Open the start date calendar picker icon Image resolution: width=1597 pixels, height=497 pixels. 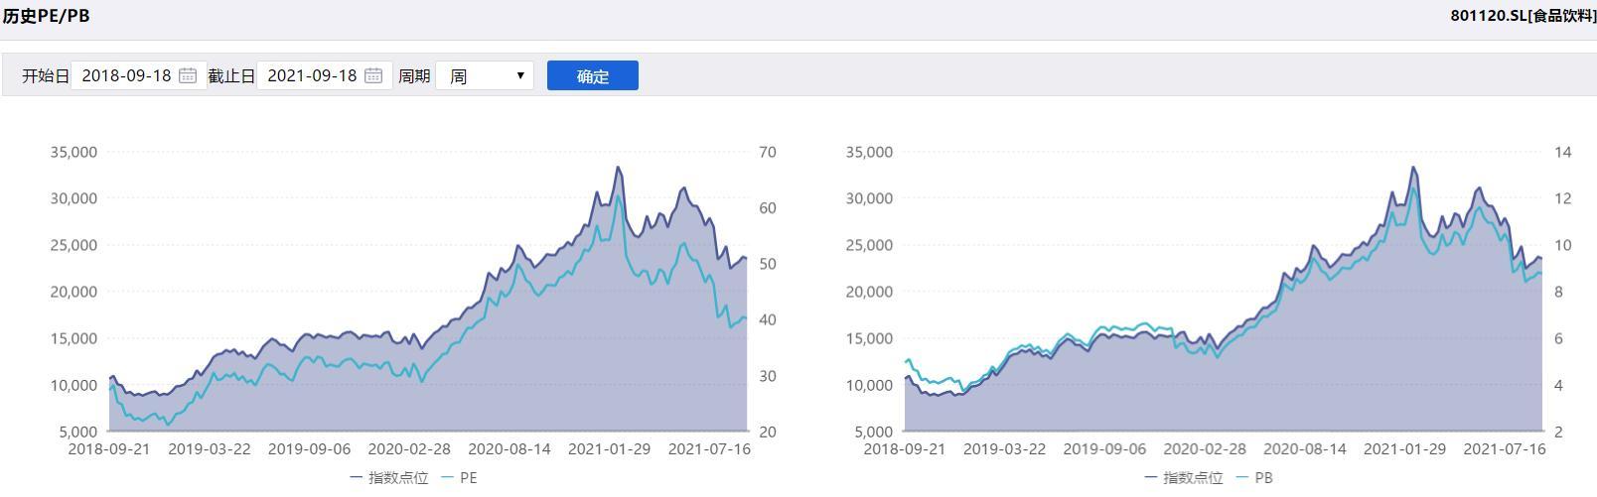pos(188,75)
